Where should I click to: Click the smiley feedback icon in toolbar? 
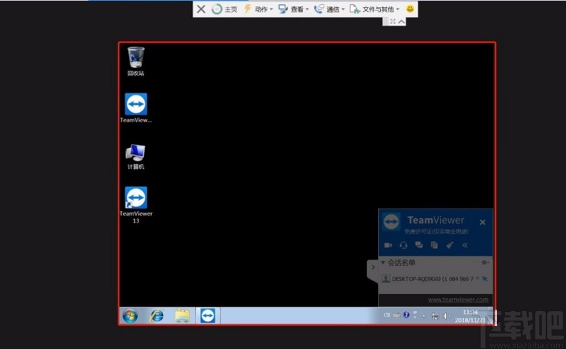[411, 9]
